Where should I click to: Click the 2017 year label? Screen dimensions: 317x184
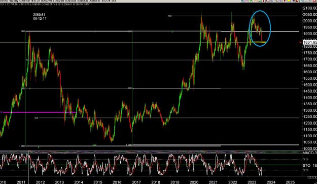136,182
